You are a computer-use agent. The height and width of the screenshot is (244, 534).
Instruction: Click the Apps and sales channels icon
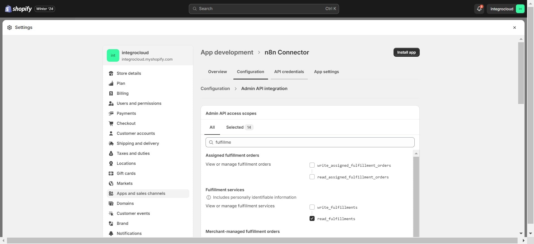point(111,193)
